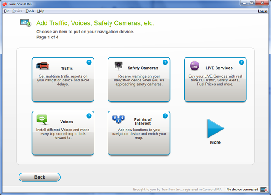Image resolution: width=271 pixels, height=195 pixels.
Task: Open help for Points of Interest card
Action: pos(165,116)
